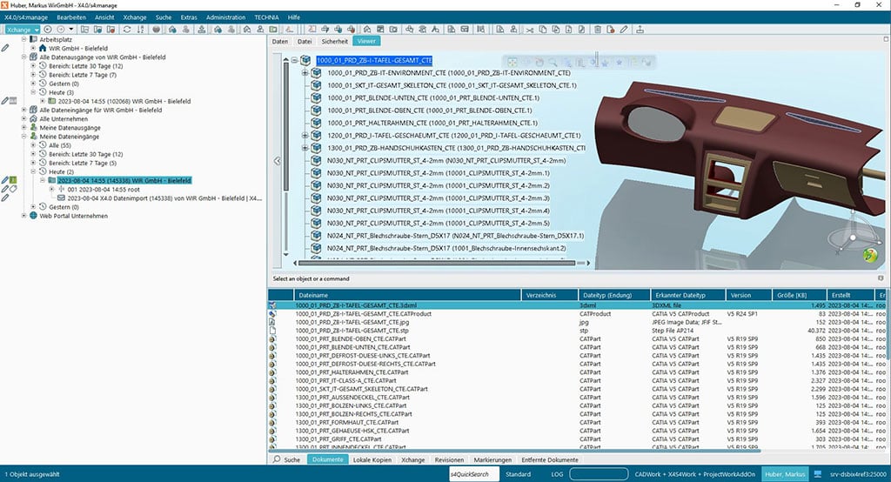Click the trash delete icon in the toolbar
The image size is (891, 482).
point(598,30)
